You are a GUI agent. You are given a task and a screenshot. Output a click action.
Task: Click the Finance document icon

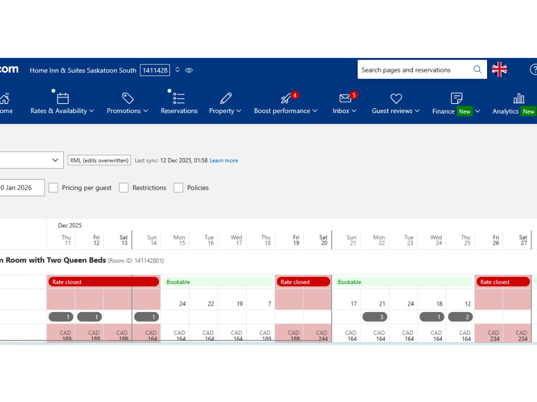coord(456,98)
